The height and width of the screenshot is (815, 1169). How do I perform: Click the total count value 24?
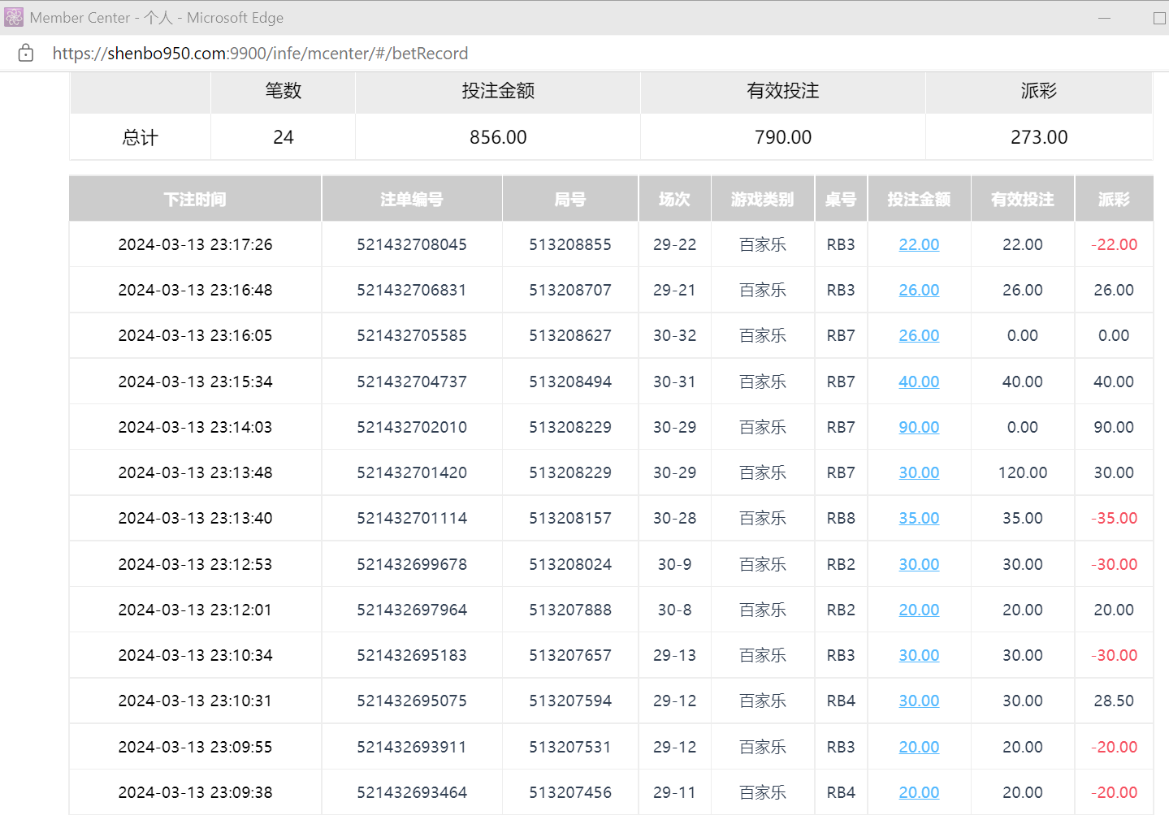[284, 137]
